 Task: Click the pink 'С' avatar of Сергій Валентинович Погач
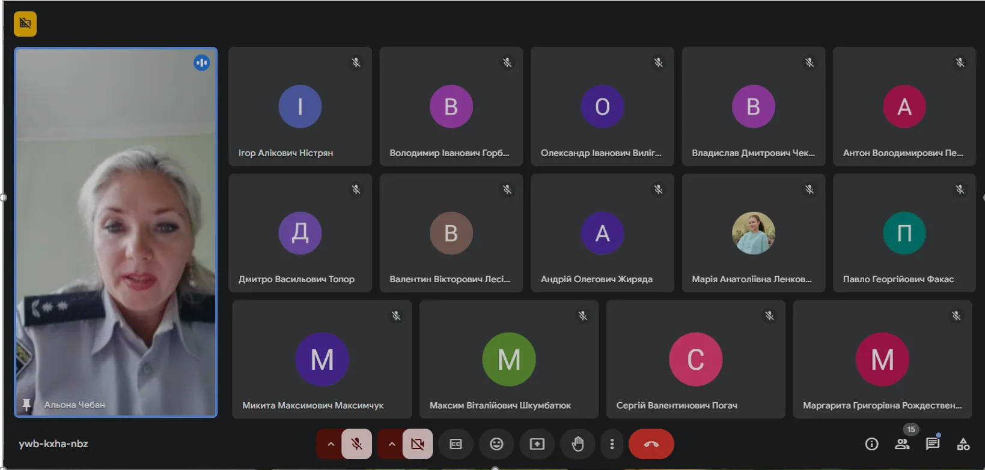click(696, 359)
